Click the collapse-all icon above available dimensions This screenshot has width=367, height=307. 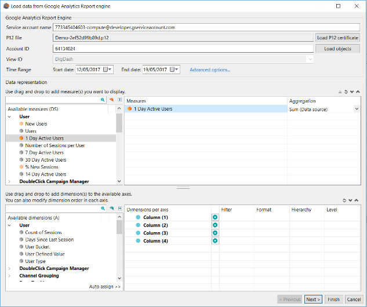coord(120,209)
